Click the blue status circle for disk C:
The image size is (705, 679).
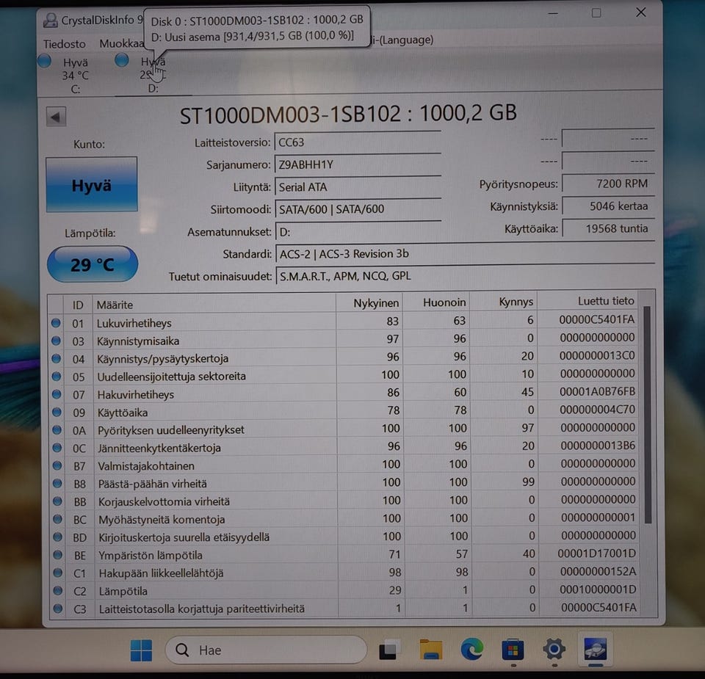45,61
